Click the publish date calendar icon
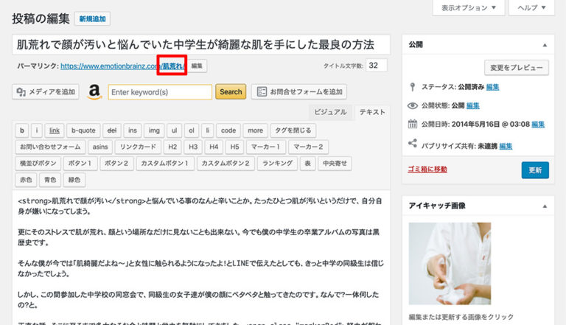Screen dimensions: 566x325 (x=413, y=125)
